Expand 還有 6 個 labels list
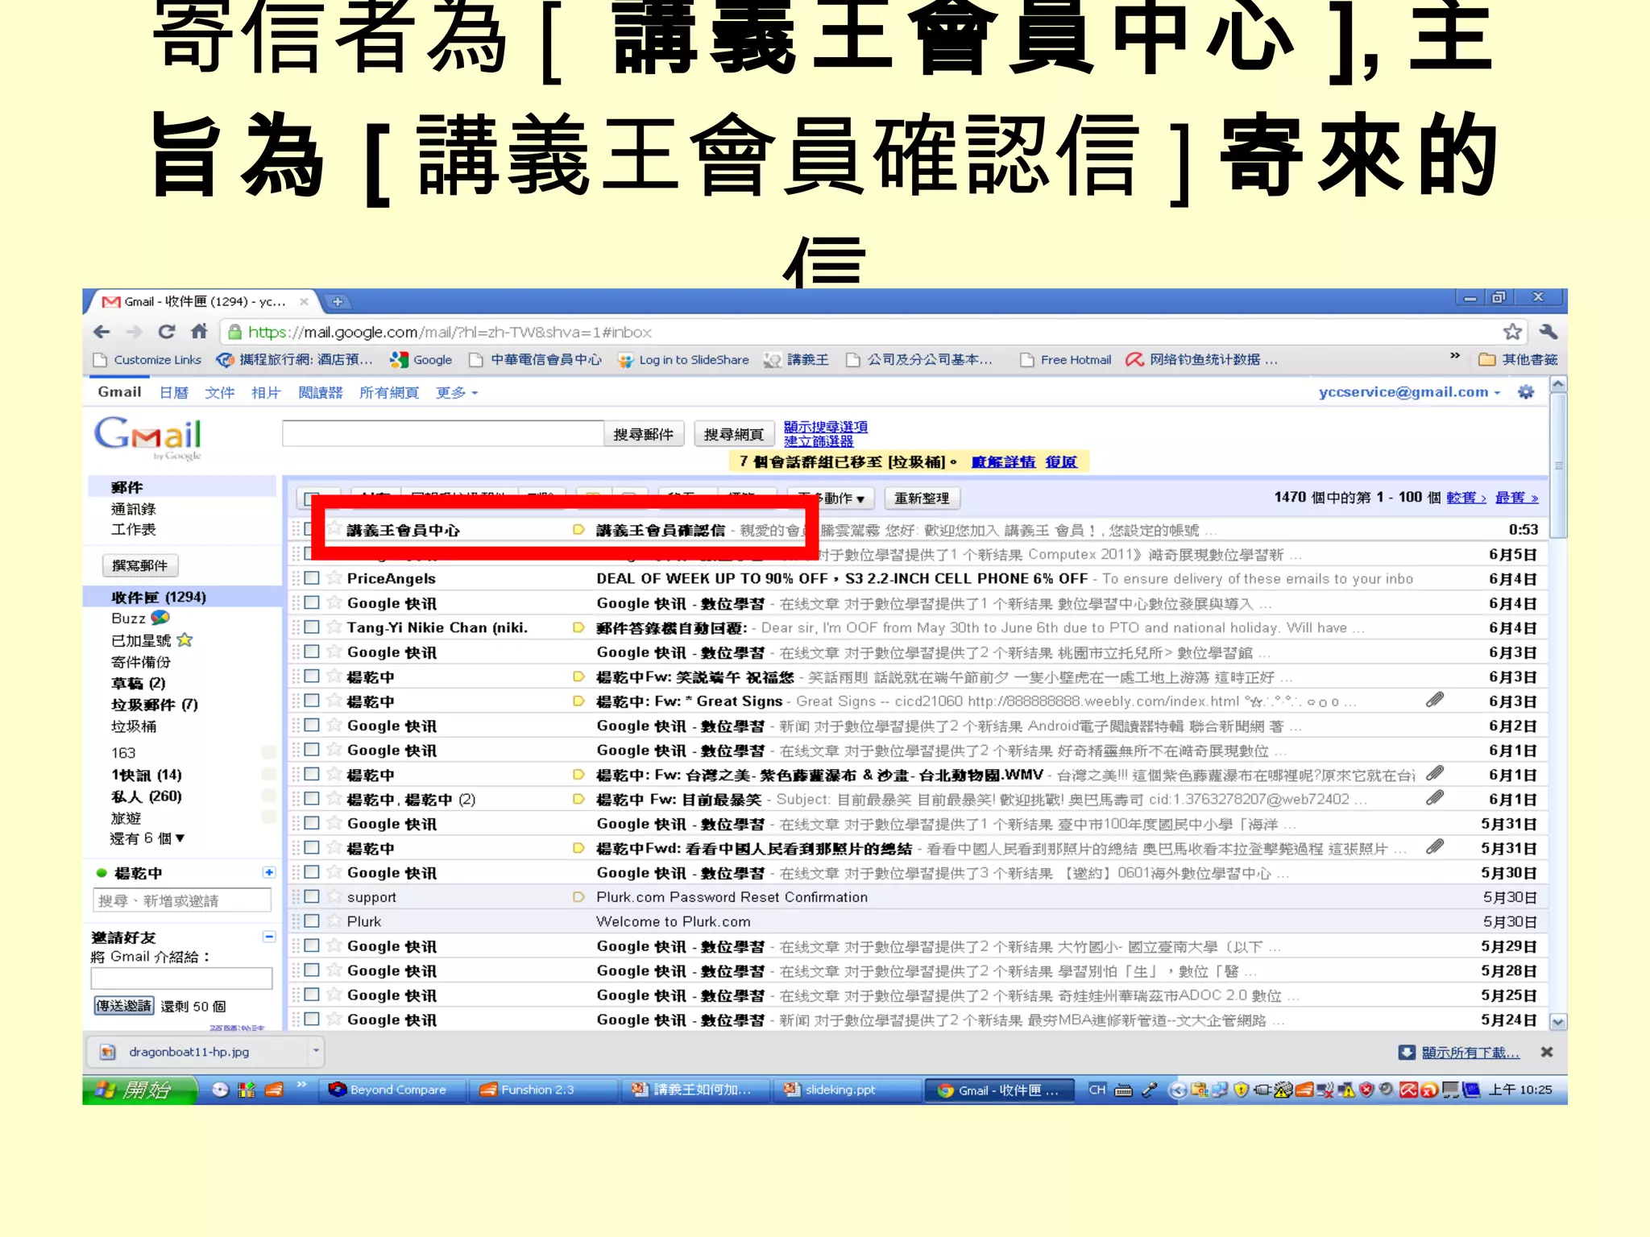 click(147, 838)
